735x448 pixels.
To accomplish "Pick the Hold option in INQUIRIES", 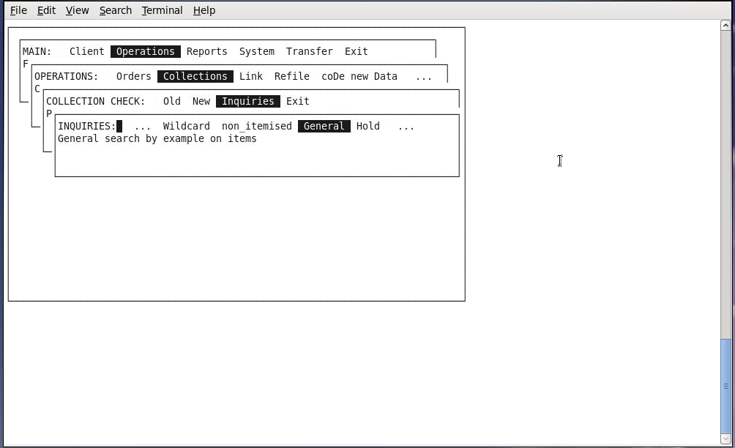I will (367, 126).
